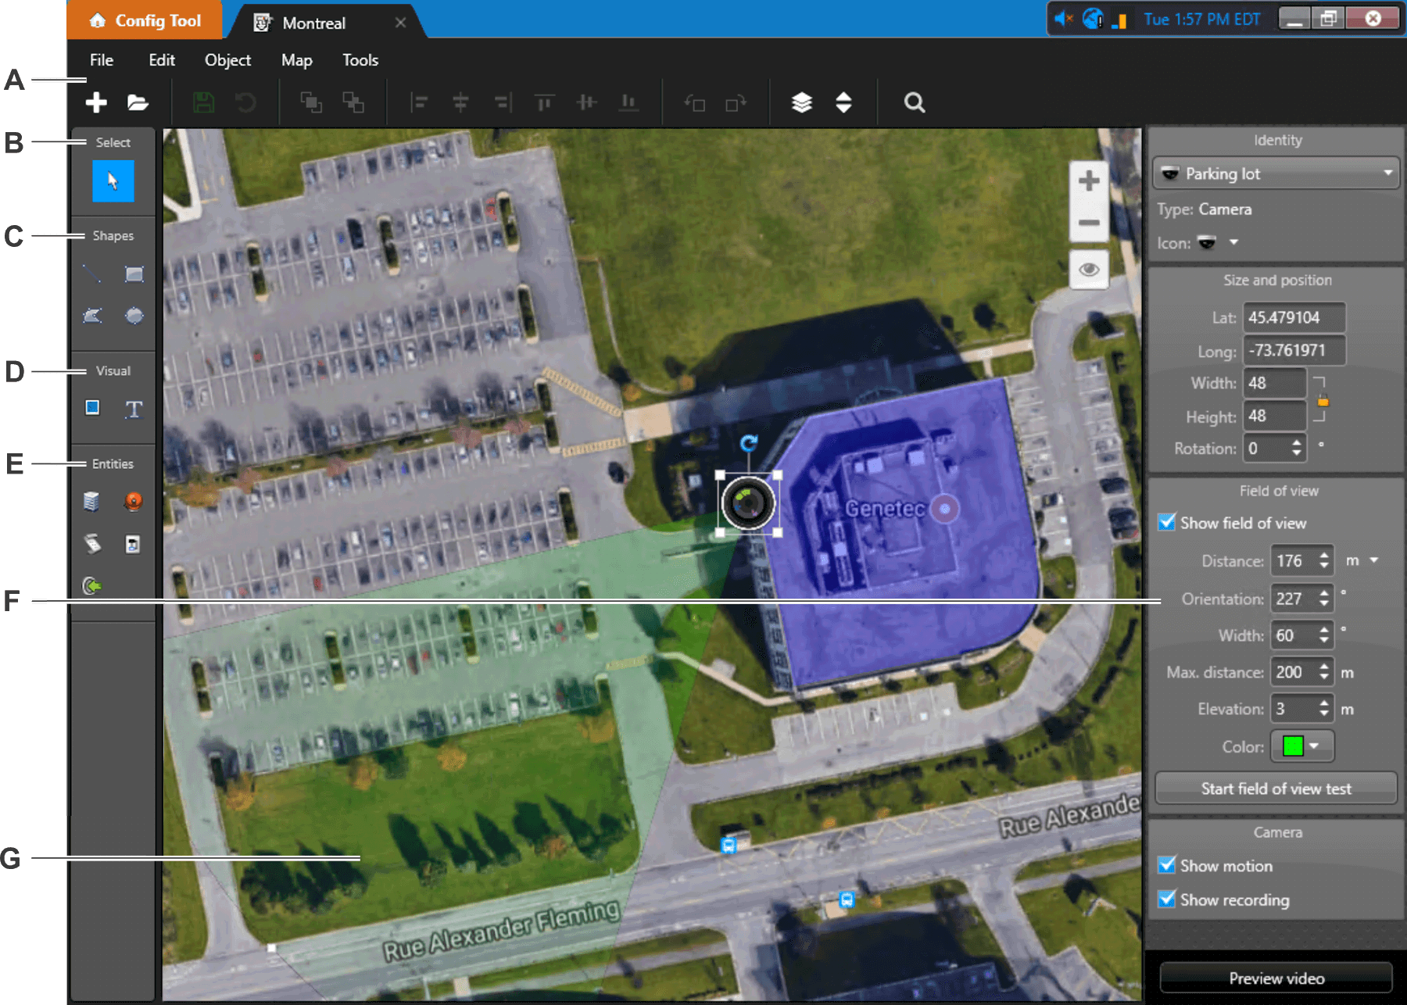The width and height of the screenshot is (1407, 1005).
Task: Uncheck Show field of view
Action: 1166,522
